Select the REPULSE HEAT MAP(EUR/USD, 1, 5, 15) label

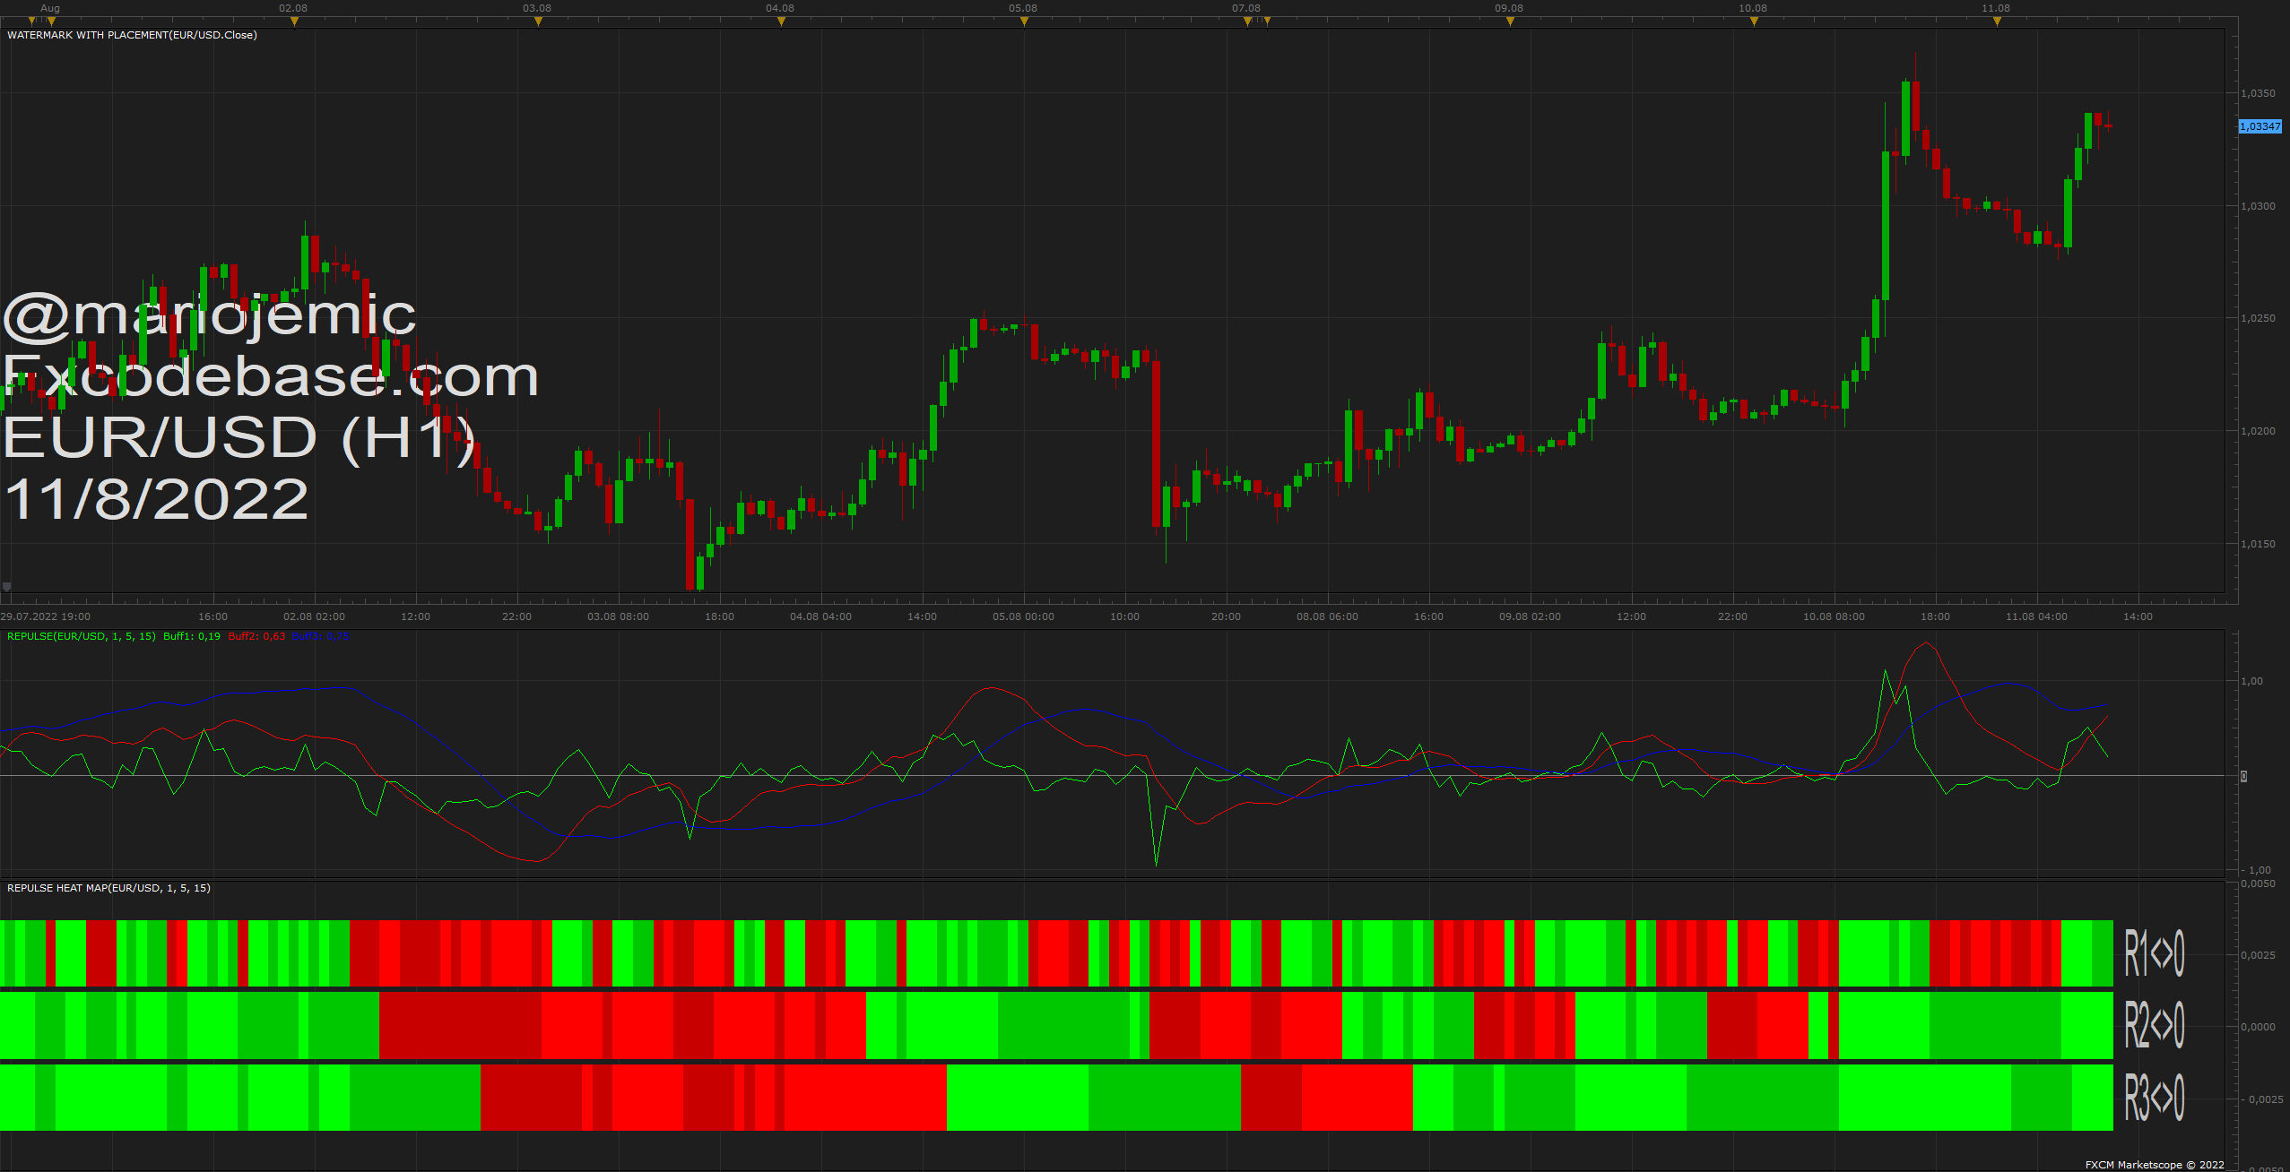tap(108, 888)
